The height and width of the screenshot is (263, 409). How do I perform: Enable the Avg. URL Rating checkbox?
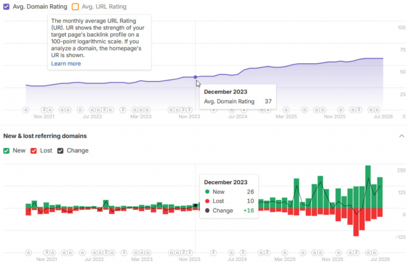(x=75, y=7)
